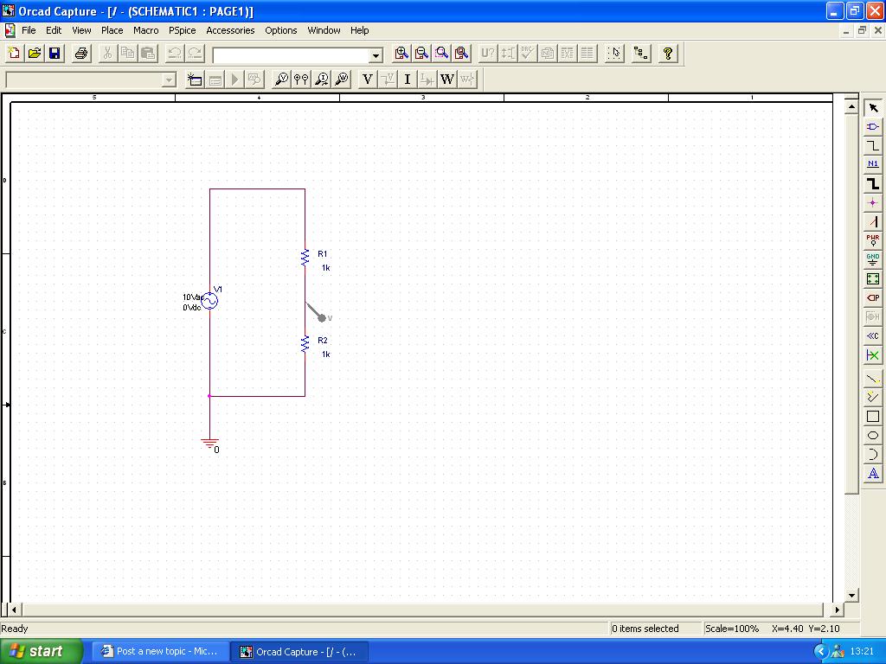The image size is (886, 664).
Task: Toggle the snap to grid icon
Action: click(614, 54)
